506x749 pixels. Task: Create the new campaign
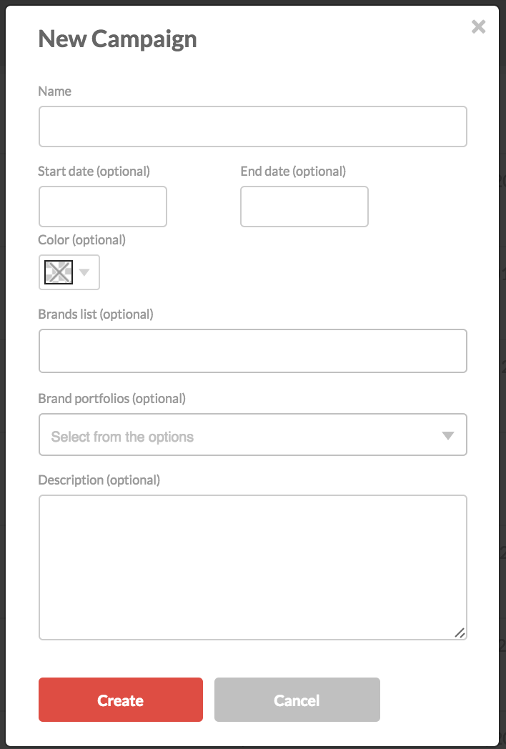point(121,700)
